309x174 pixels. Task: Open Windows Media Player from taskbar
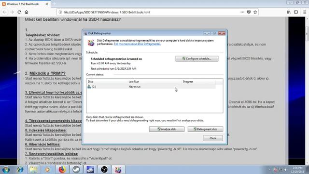(x=47, y=170)
